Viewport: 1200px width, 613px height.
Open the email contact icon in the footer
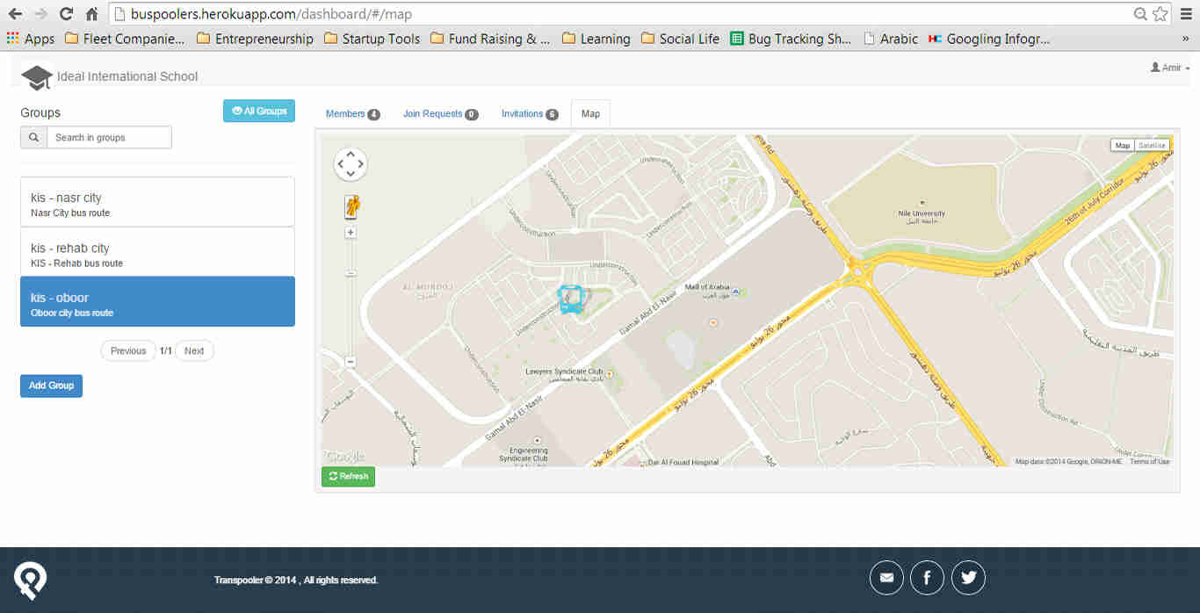pos(886,577)
